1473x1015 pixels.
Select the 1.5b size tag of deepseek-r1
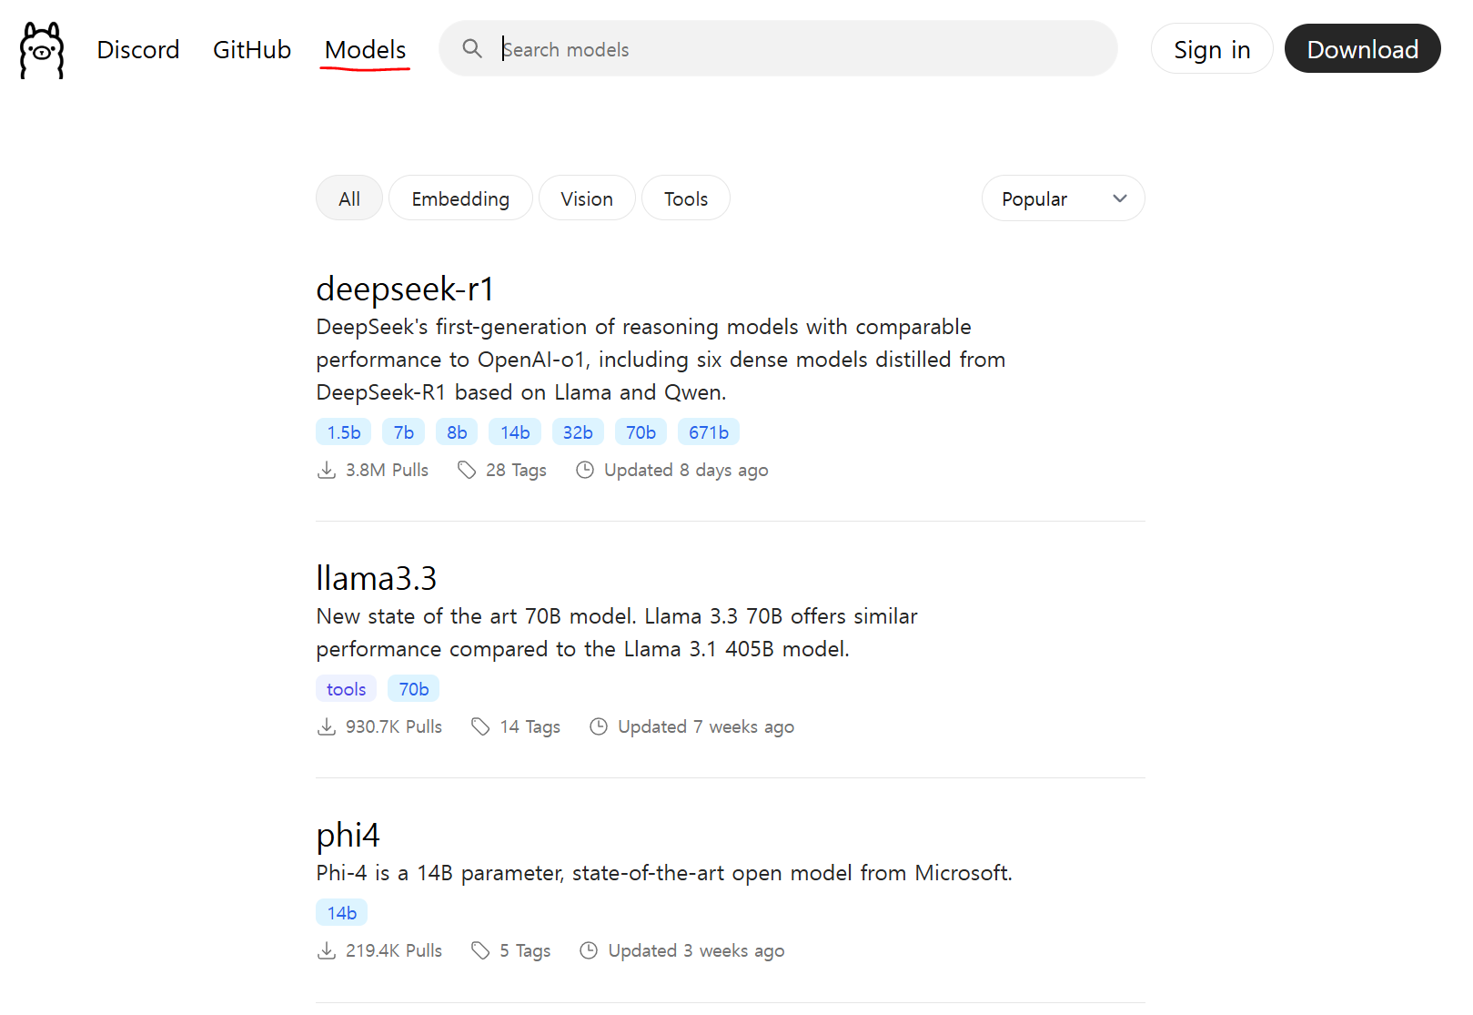pos(344,432)
